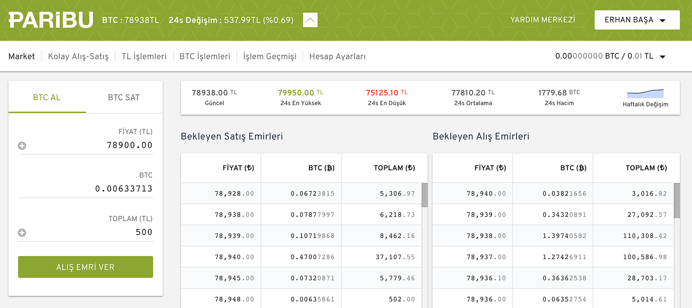Click buy order amount 1.39740582 BTC
Viewport: 692px width, 308px height.
(564, 236)
